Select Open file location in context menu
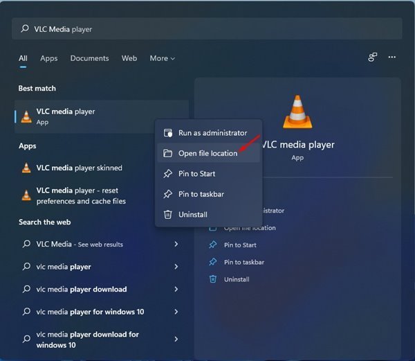This screenshot has width=415, height=361. 207,153
